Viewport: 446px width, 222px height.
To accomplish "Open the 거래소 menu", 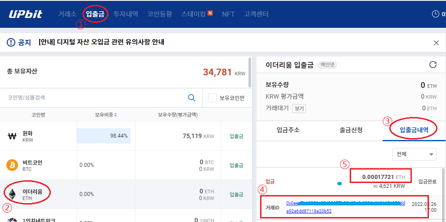I will click(x=67, y=14).
